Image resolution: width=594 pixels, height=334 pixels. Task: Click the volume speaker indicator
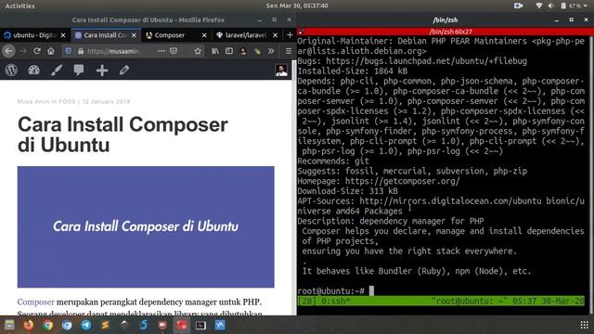(x=550, y=6)
